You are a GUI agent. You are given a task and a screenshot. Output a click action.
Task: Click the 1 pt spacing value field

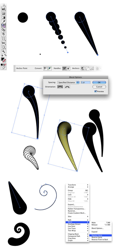(x=86, y=82)
